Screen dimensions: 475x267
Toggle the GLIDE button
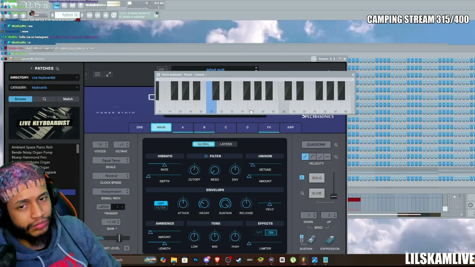(x=317, y=193)
